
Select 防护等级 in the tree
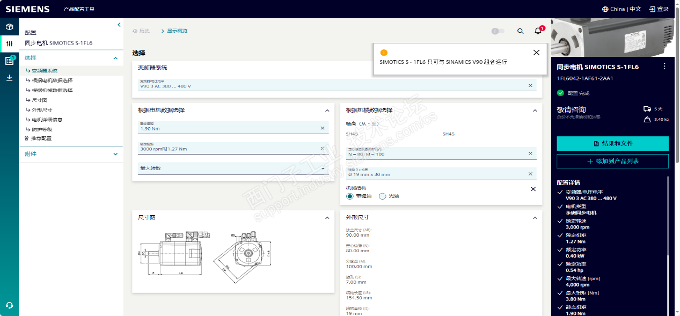(x=42, y=129)
